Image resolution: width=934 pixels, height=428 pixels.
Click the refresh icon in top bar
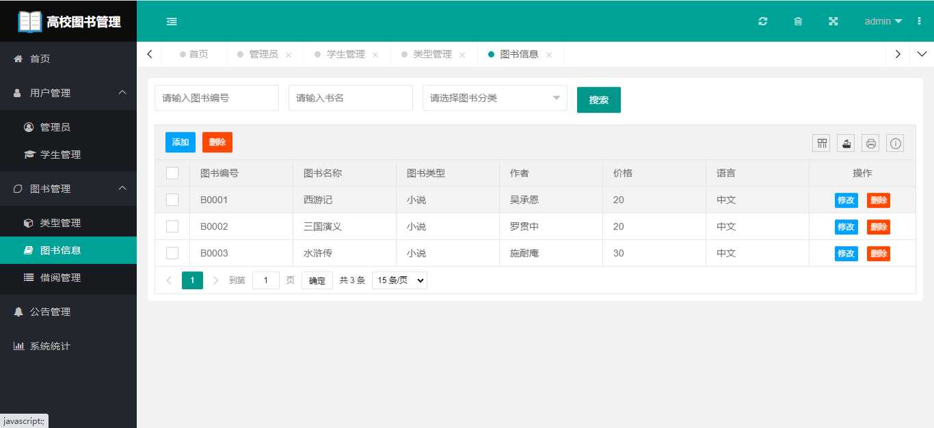point(763,21)
